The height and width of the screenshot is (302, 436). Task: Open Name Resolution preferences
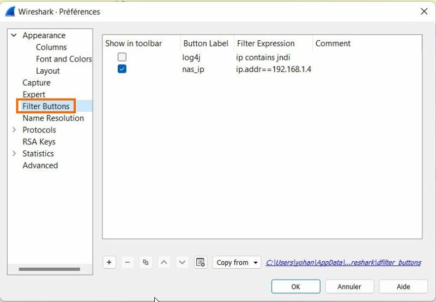click(53, 118)
